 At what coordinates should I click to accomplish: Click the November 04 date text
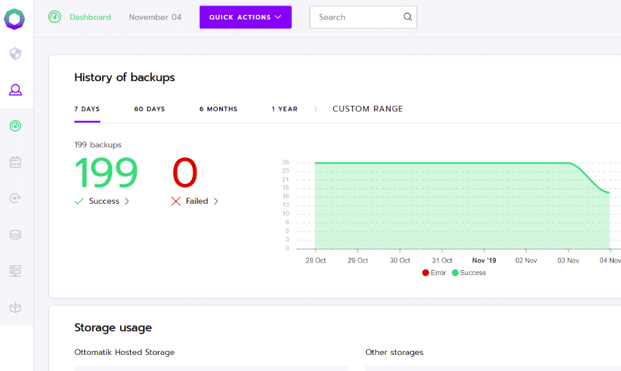click(x=155, y=17)
